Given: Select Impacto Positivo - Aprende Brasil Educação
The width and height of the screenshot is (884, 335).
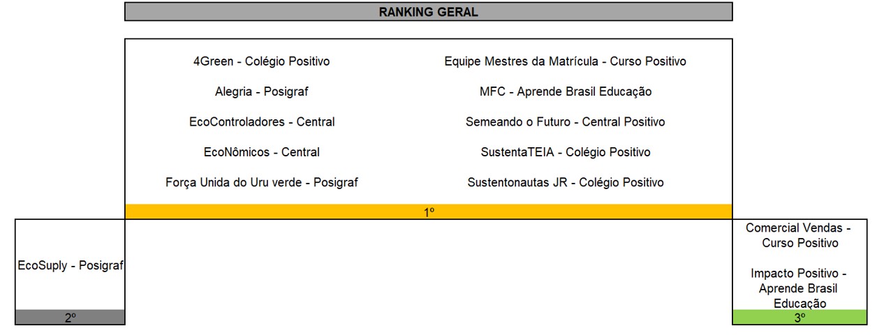Looking at the screenshot, I should point(800,288).
